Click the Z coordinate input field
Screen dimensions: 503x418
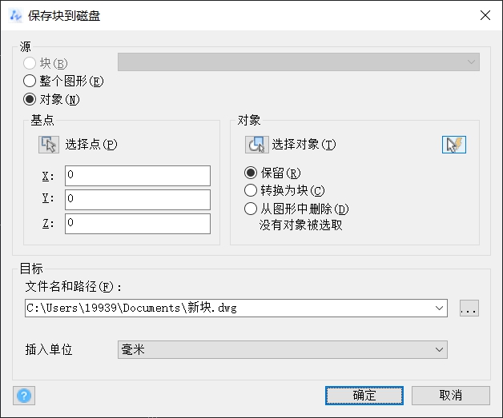pyautogui.click(x=137, y=224)
